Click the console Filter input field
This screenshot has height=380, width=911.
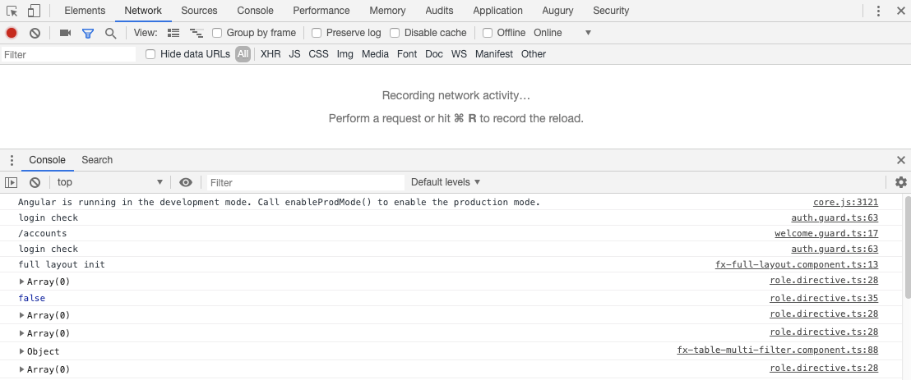tap(306, 183)
